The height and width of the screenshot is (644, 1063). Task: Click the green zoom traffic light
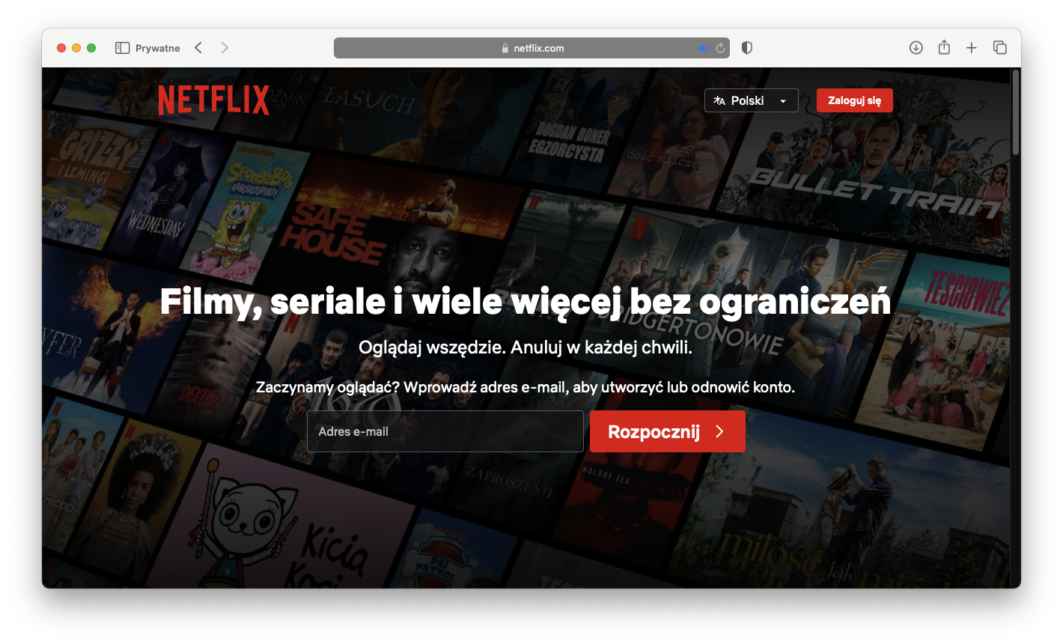click(91, 47)
